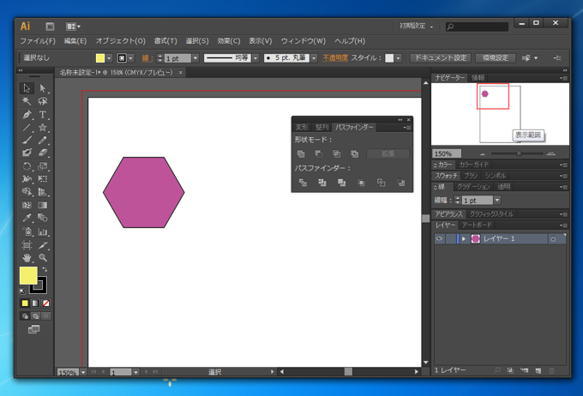The height and width of the screenshot is (396, 583).
Task: Select the Scale tool
Action: click(x=43, y=165)
